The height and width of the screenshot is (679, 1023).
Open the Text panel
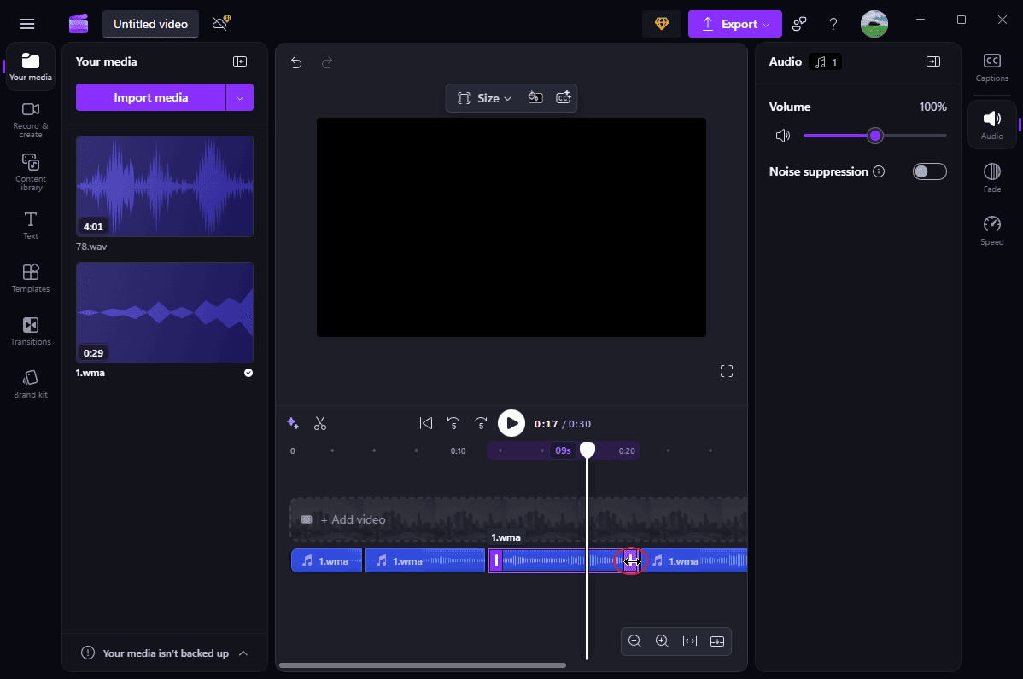coord(30,225)
